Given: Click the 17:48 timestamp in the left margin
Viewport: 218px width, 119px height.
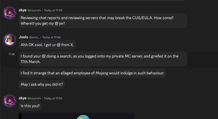Looking at the screenshot, I should click(11, 54).
